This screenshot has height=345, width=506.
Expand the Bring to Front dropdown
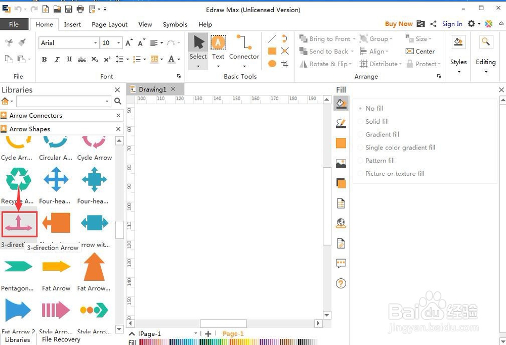(x=354, y=39)
